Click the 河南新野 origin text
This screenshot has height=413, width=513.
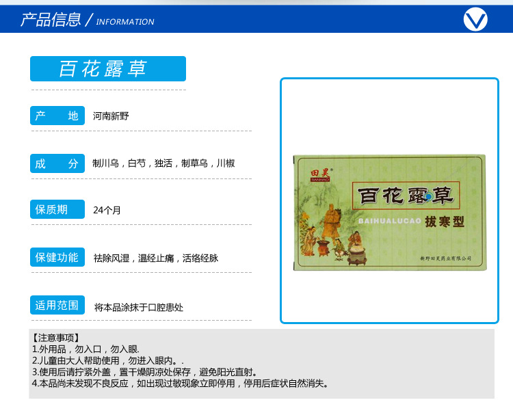tap(111, 116)
